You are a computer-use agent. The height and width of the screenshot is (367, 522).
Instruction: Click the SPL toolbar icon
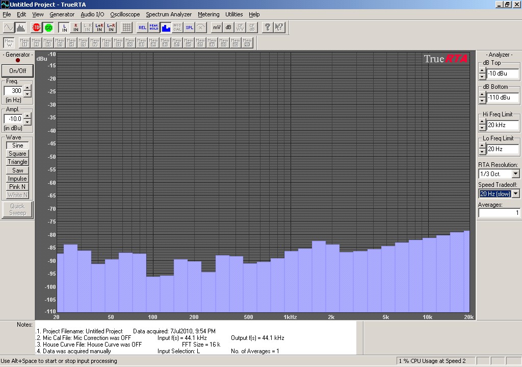[x=189, y=28]
